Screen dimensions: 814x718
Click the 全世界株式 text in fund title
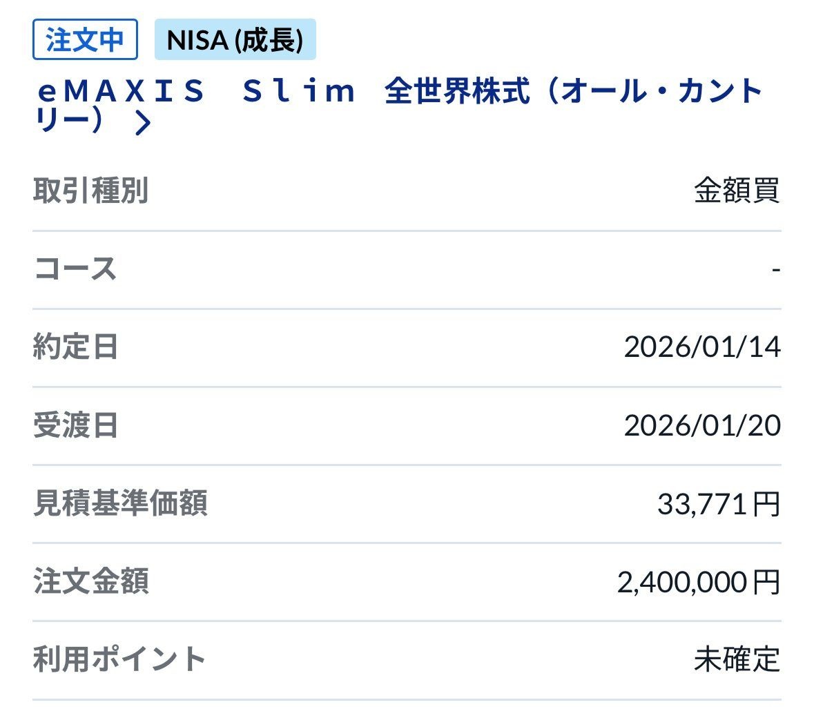[457, 91]
